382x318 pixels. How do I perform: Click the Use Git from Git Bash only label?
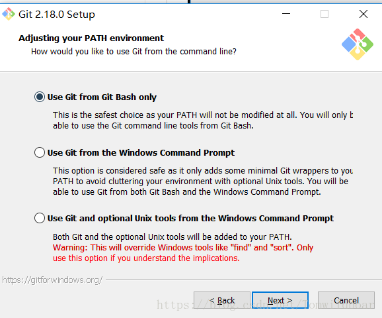pos(102,97)
